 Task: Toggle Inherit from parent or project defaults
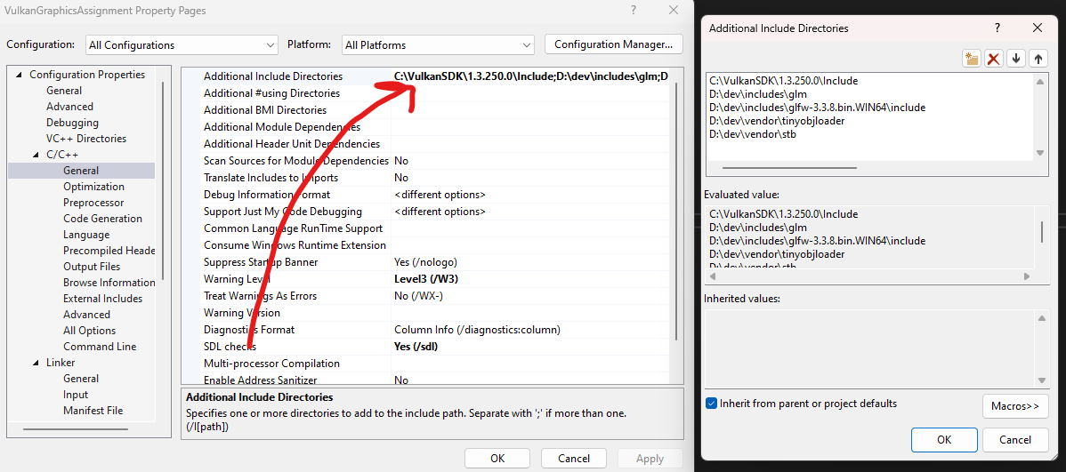coord(711,404)
